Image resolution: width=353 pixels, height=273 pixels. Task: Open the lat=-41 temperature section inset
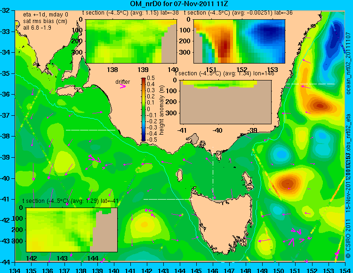click(72, 230)
